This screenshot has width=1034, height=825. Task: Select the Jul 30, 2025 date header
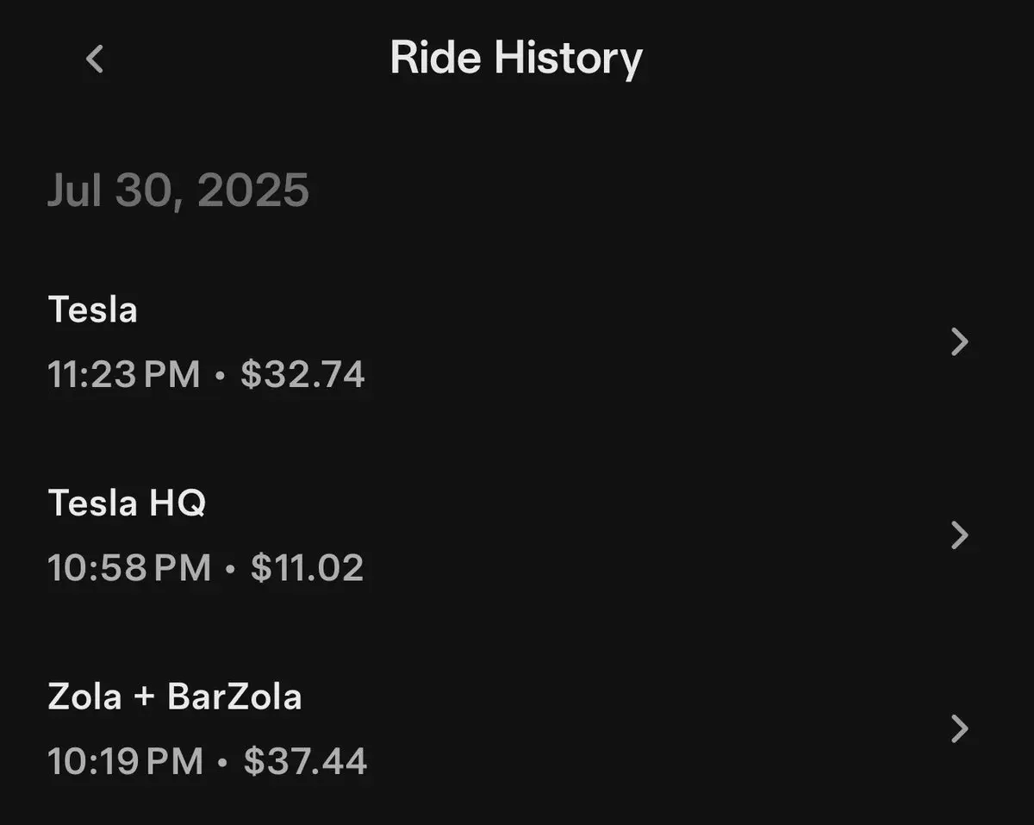pos(178,190)
